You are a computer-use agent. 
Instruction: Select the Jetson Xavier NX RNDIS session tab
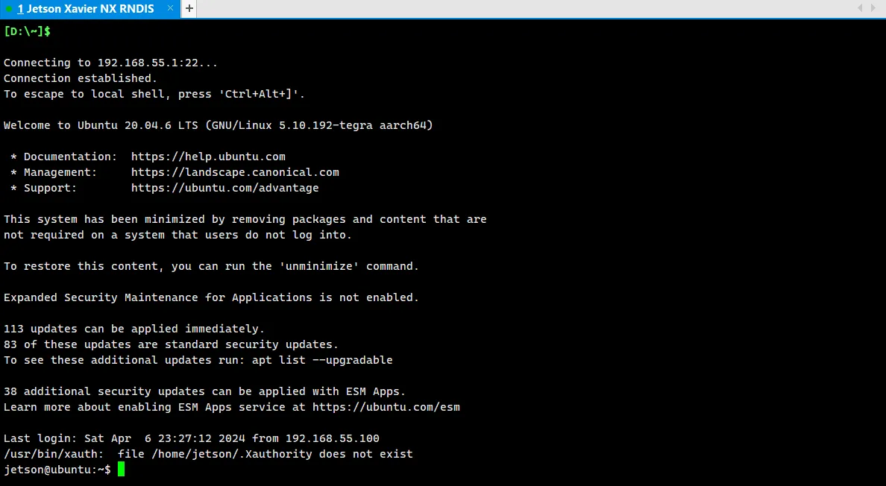tap(89, 9)
